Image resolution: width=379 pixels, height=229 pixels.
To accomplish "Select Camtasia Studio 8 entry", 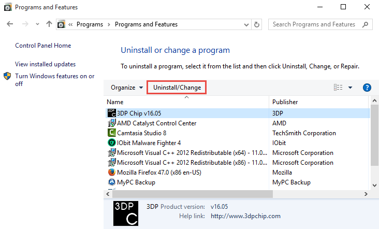I will 142,133.
